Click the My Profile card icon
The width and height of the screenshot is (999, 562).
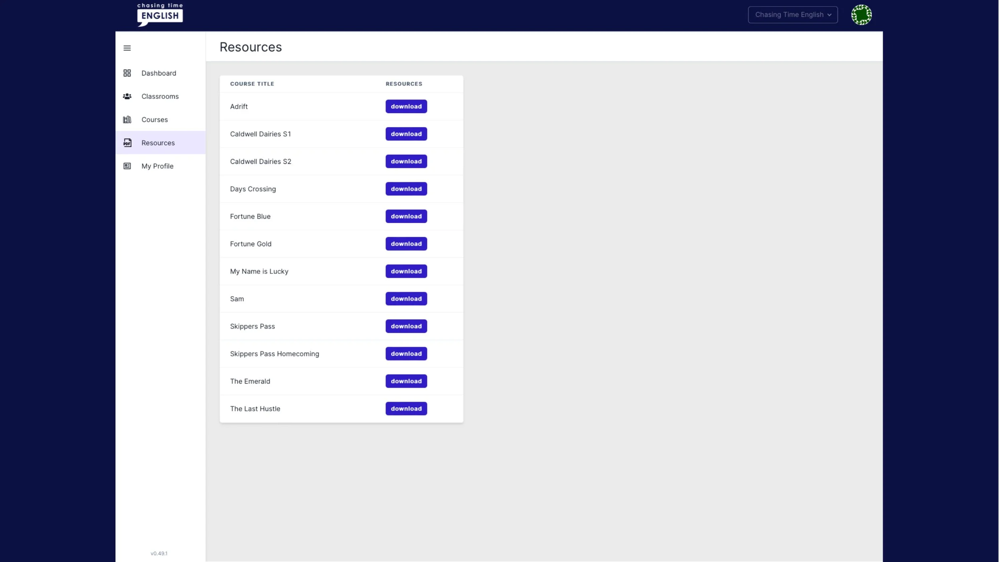pyautogui.click(x=127, y=166)
